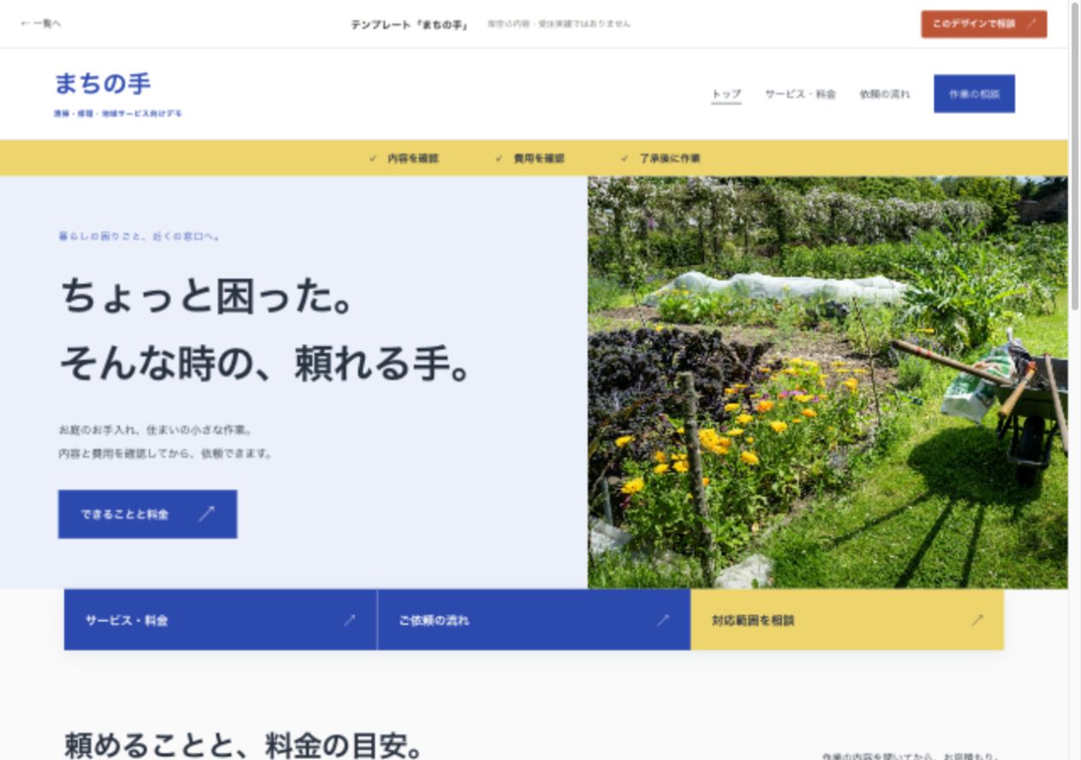Click the このデザインで相談 button
Screen dimensions: 1081x760
coord(984,24)
